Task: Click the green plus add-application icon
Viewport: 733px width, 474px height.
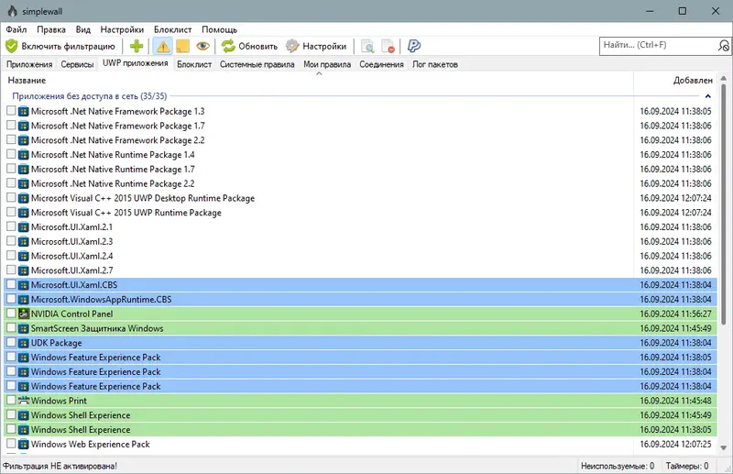Action: (137, 46)
